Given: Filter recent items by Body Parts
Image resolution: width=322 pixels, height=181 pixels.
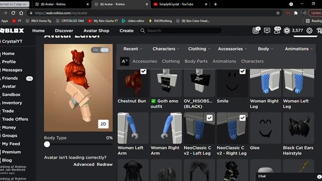Looking at the screenshot, I should coord(196,61).
